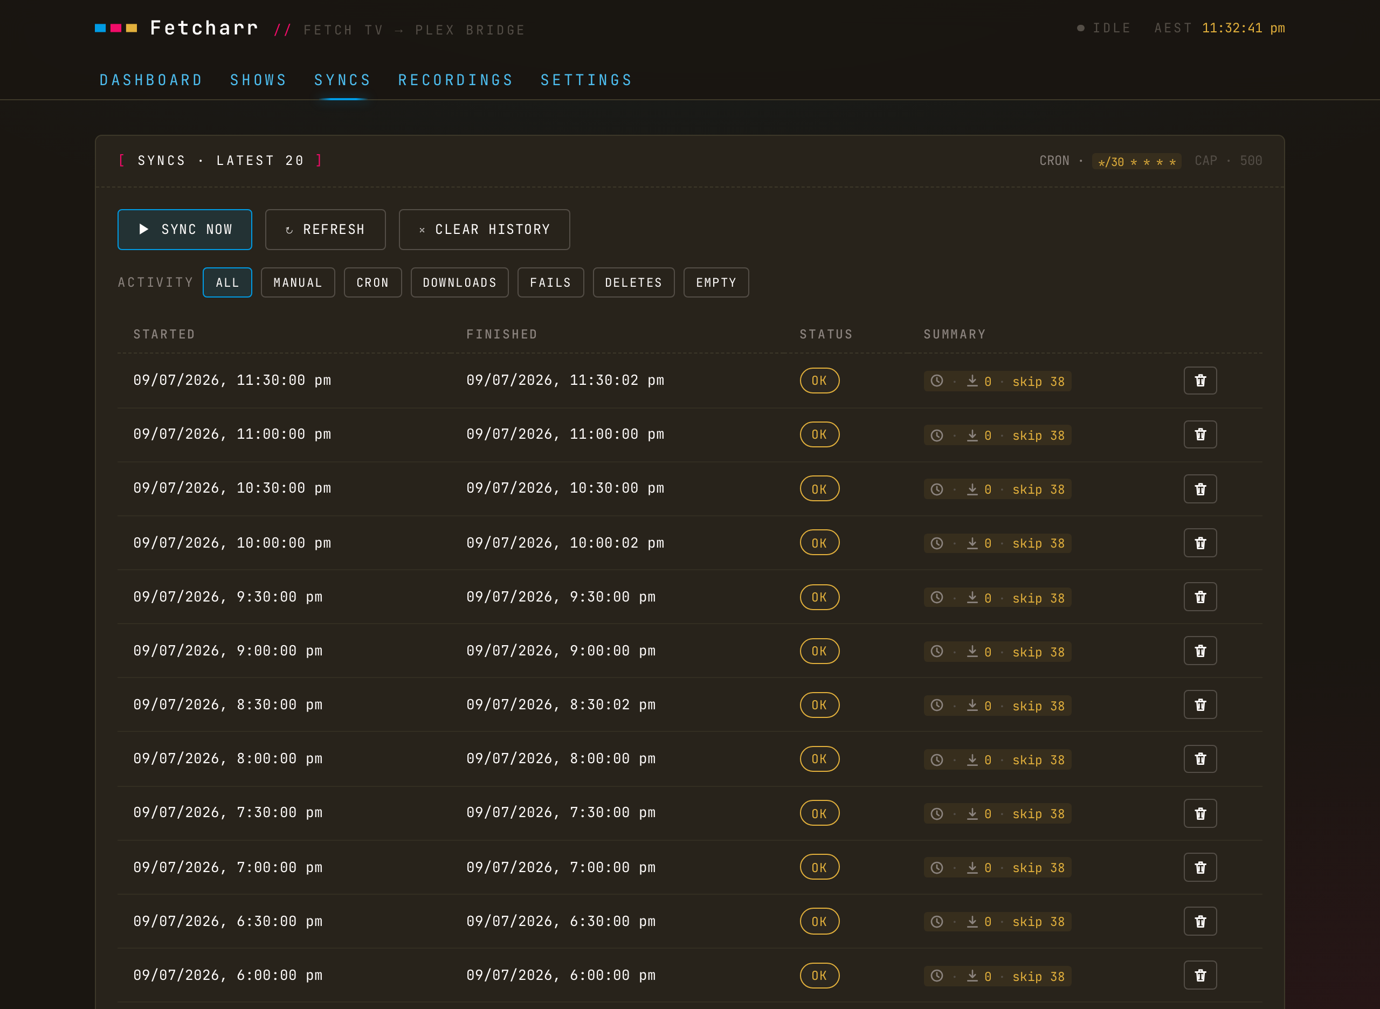This screenshot has height=1009, width=1380.
Task: Open the Dashboard tab
Action: (x=151, y=80)
